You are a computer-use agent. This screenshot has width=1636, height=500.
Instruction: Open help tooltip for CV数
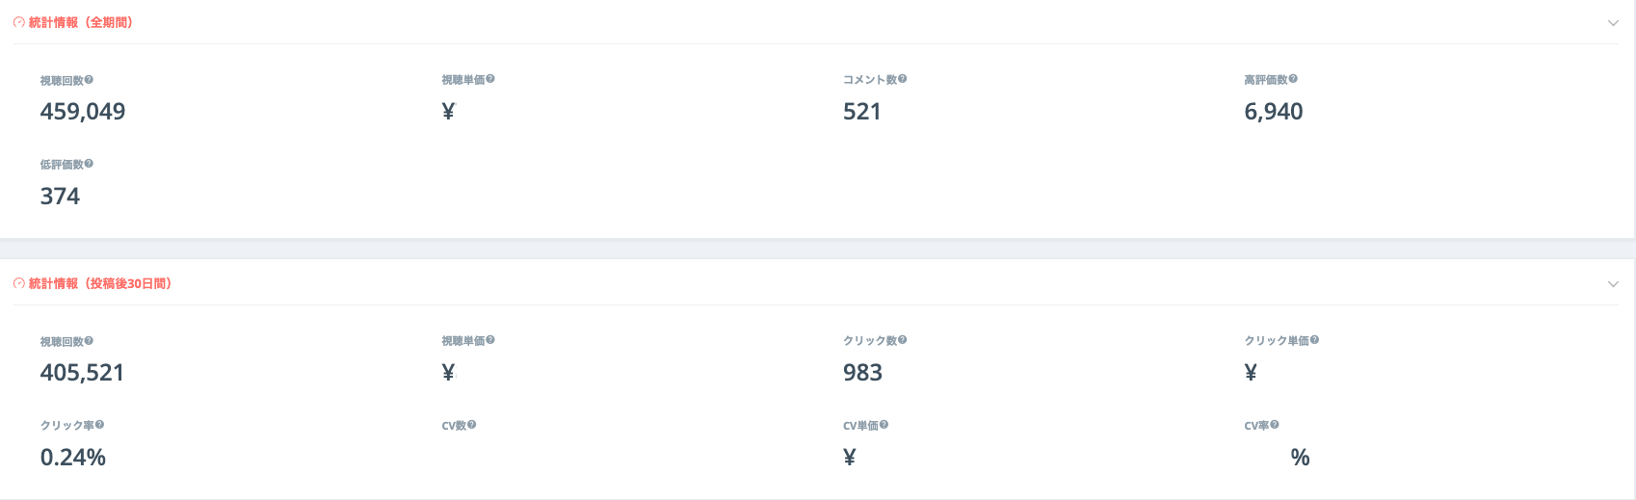tap(472, 425)
